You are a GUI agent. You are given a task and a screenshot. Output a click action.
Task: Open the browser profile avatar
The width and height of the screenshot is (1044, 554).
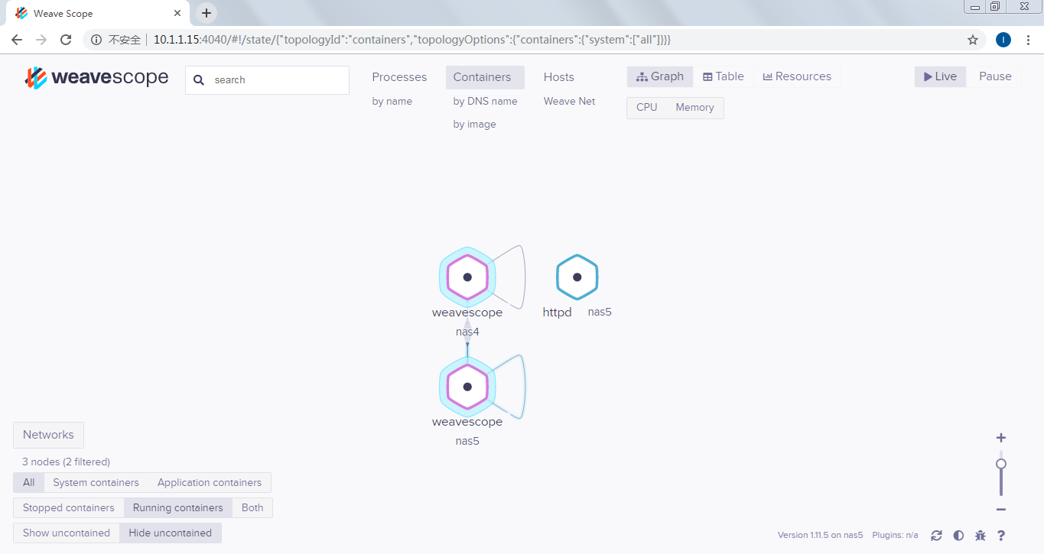pyautogui.click(x=1003, y=40)
